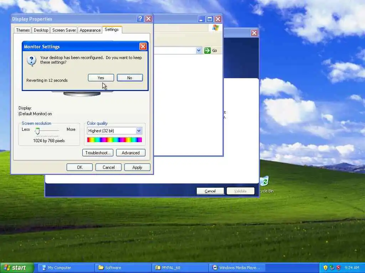Select the Settings tab

point(112,30)
